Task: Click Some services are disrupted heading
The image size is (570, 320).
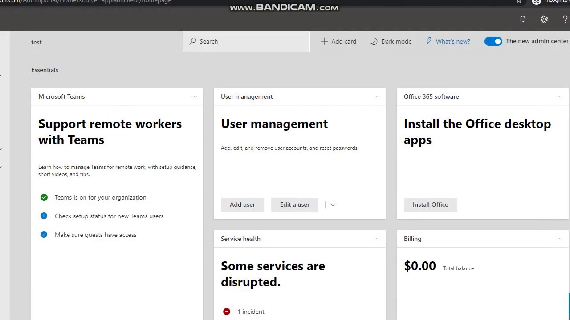Action: click(273, 274)
